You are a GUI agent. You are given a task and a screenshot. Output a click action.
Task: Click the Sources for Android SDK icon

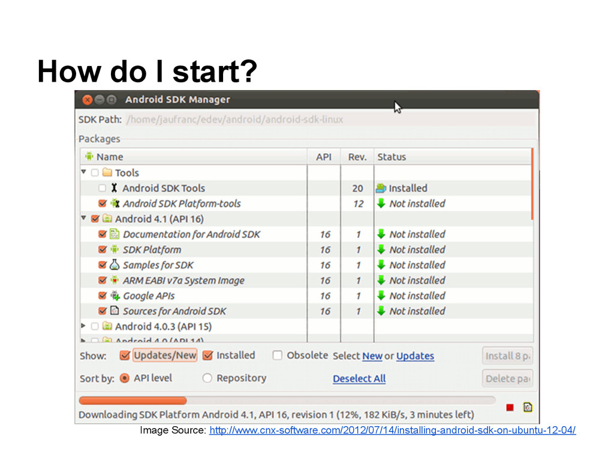pyautogui.click(x=115, y=311)
